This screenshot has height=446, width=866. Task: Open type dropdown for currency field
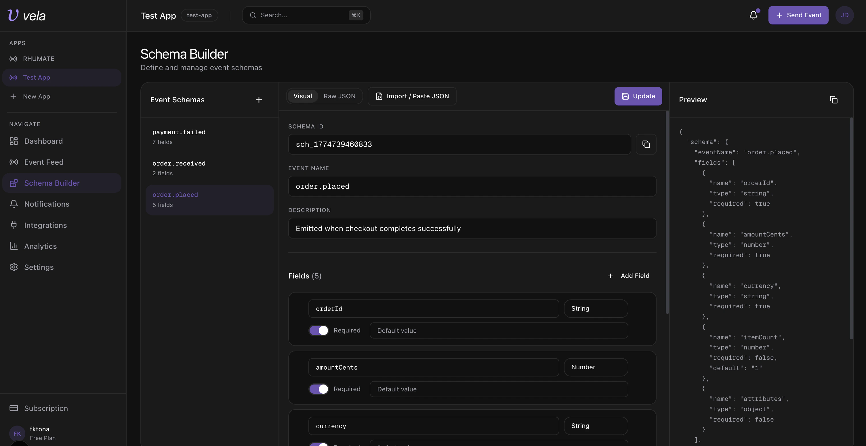[x=595, y=426]
